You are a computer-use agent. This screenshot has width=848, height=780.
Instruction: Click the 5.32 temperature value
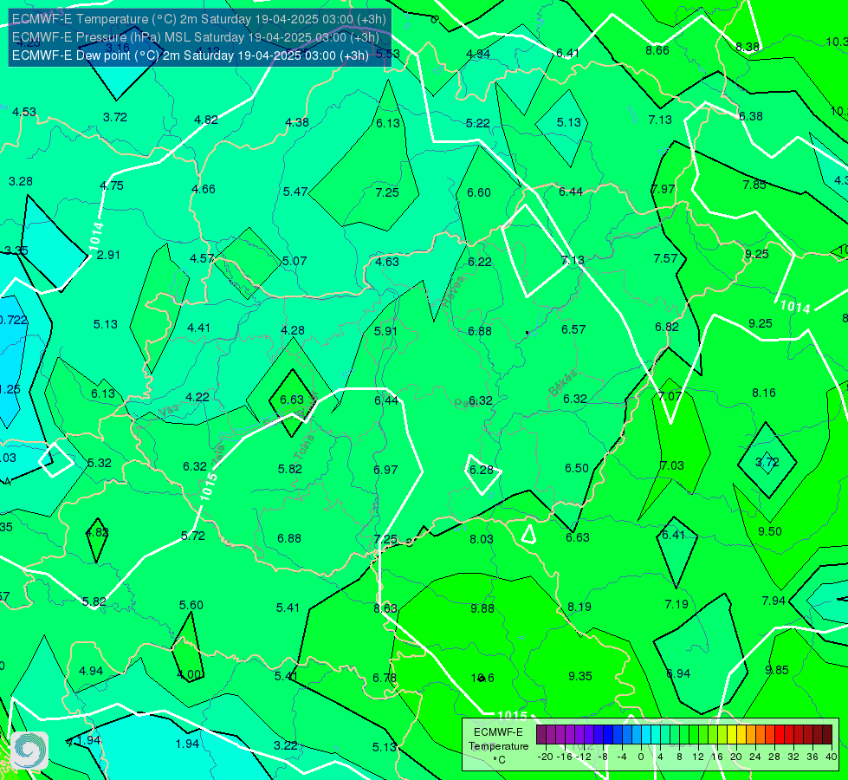tap(99, 464)
